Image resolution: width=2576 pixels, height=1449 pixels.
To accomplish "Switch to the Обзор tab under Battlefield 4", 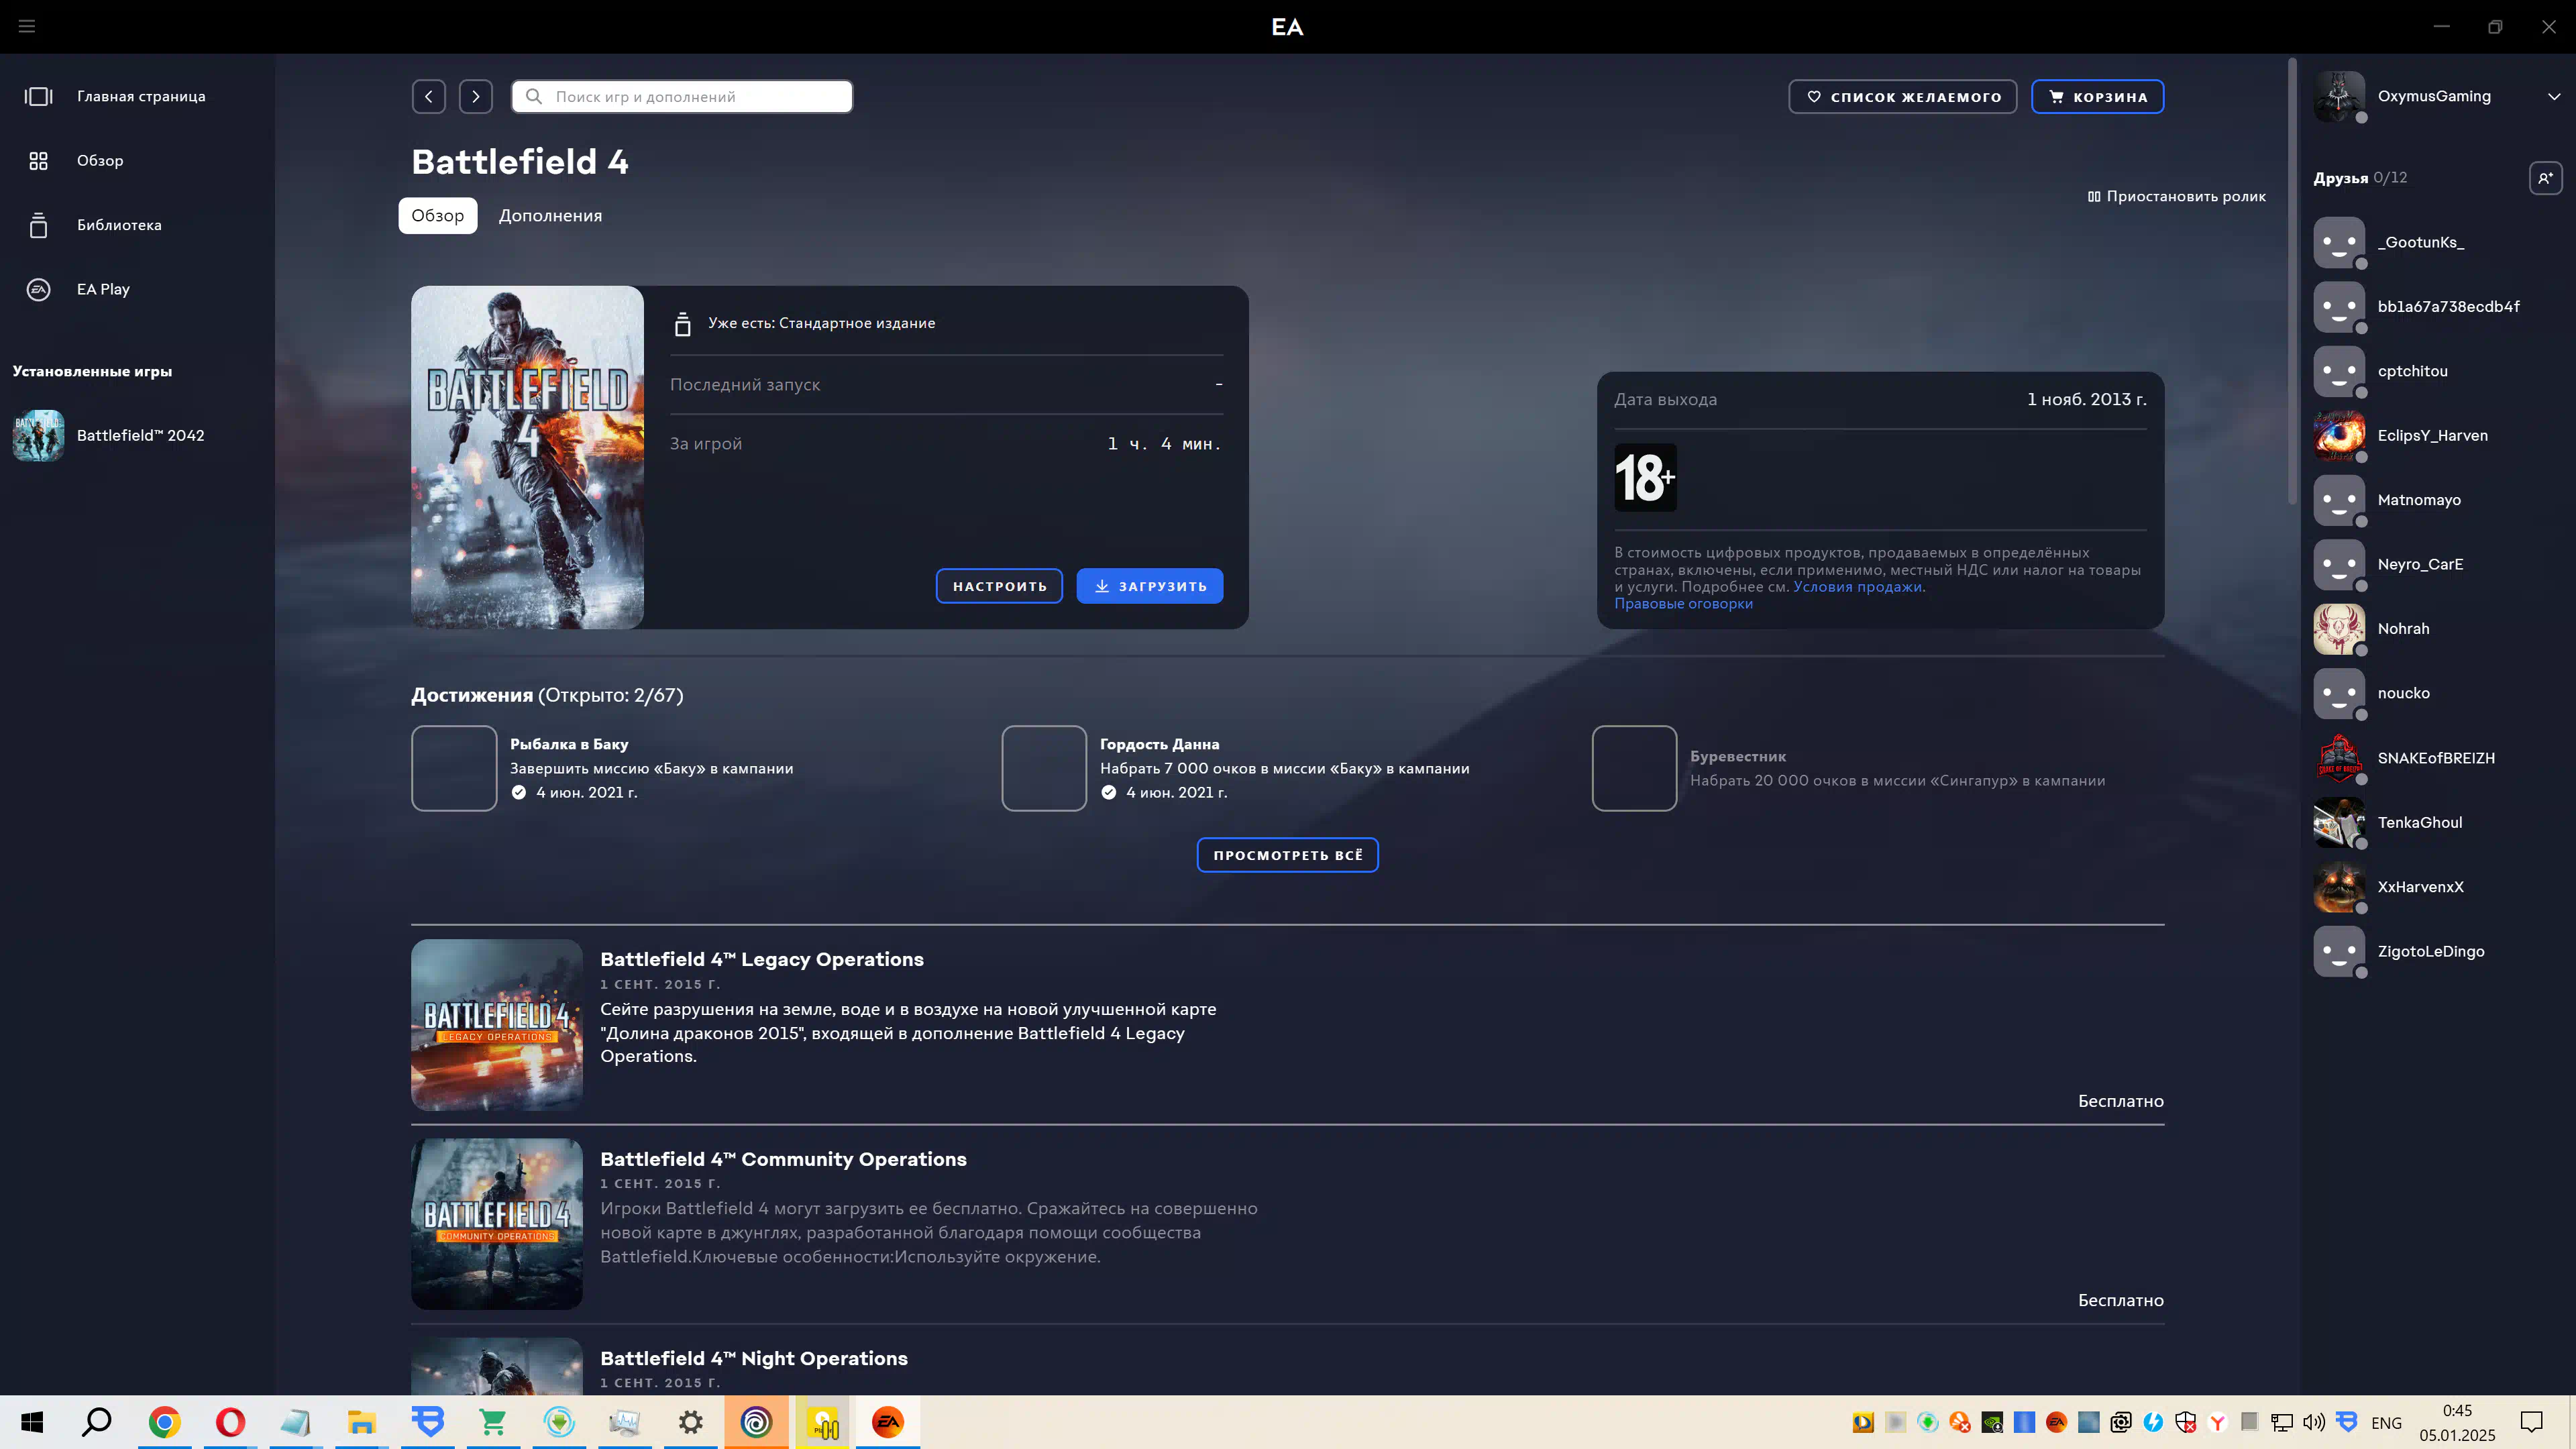I will pyautogui.click(x=438, y=215).
